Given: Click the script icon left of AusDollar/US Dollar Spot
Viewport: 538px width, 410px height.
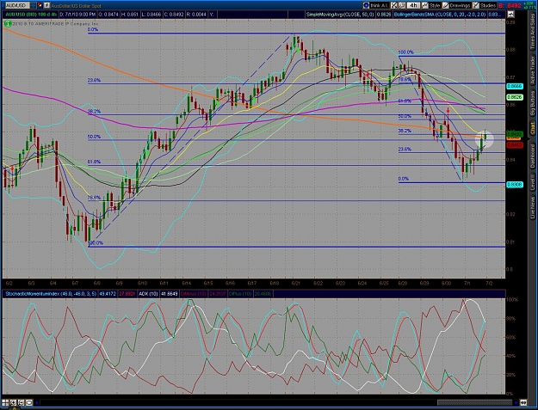Looking at the screenshot, I should click(x=47, y=5).
